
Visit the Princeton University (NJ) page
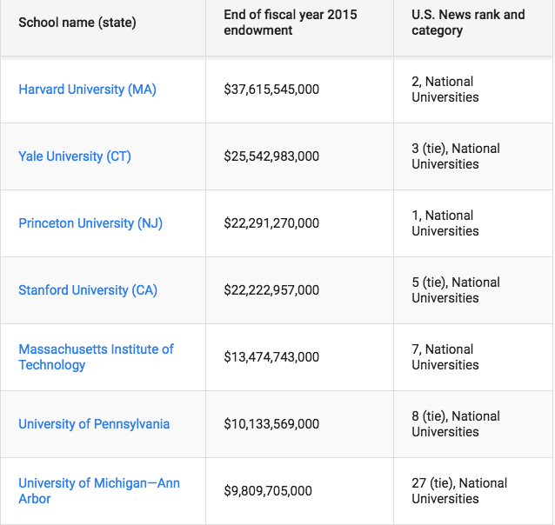click(x=90, y=223)
